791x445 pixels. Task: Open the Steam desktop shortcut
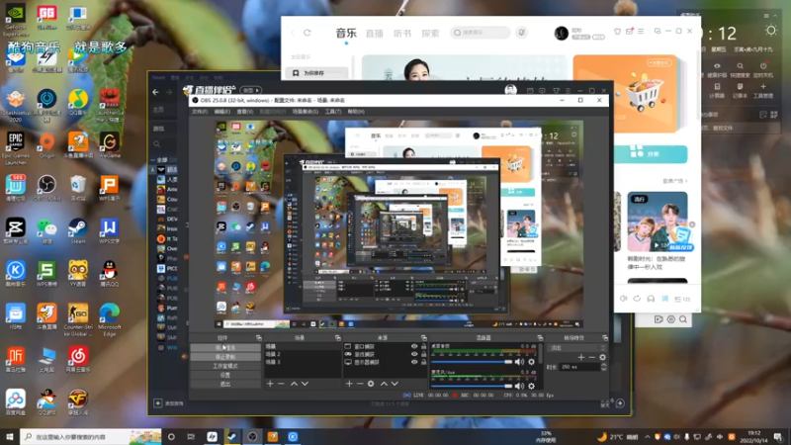(78, 230)
